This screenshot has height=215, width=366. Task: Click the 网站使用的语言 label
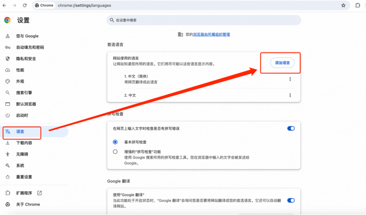[126, 58]
